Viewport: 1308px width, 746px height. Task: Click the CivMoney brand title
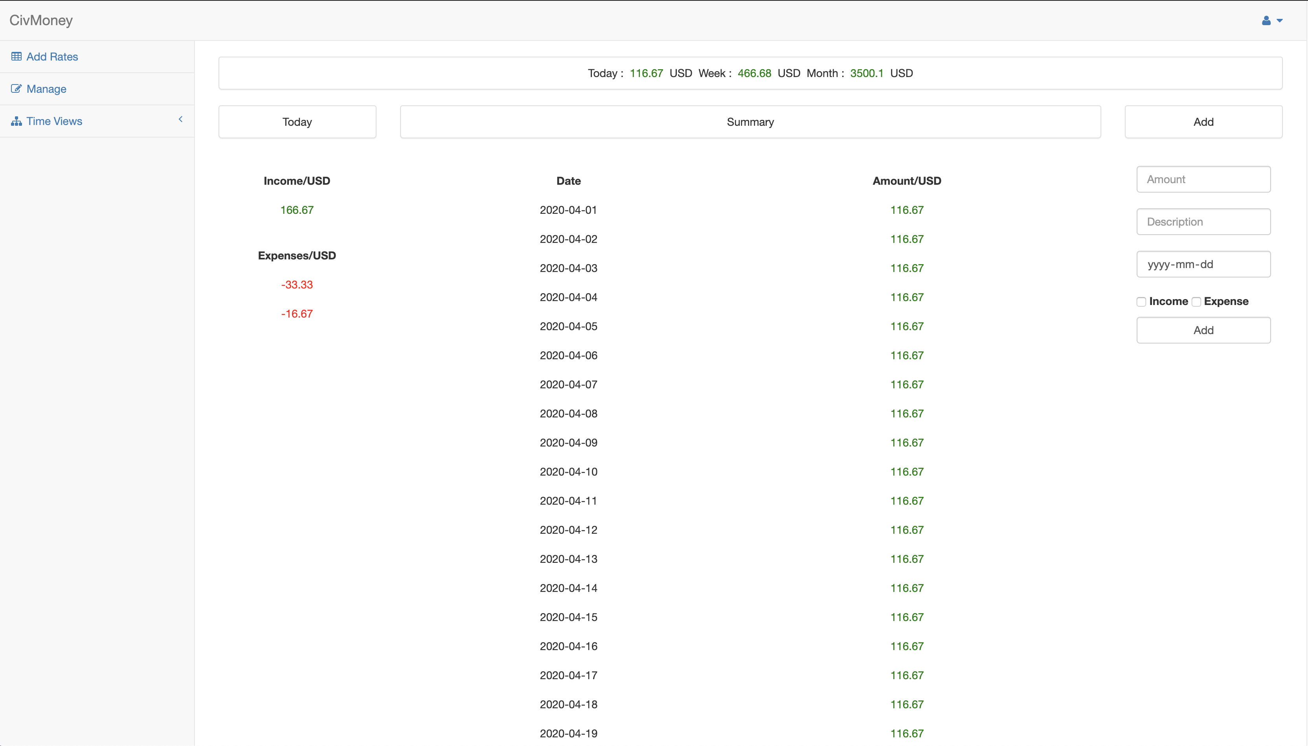point(41,20)
